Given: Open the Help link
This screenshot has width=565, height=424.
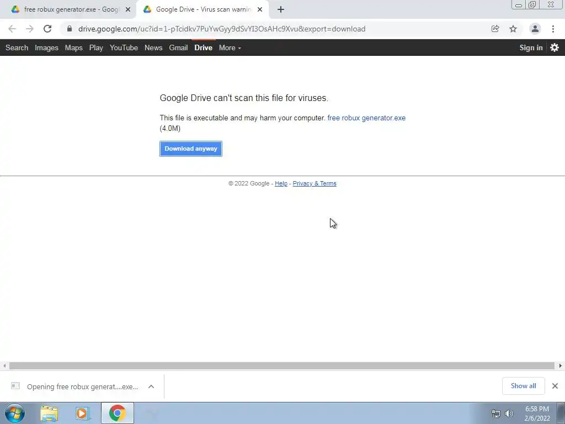Looking at the screenshot, I should click(281, 183).
